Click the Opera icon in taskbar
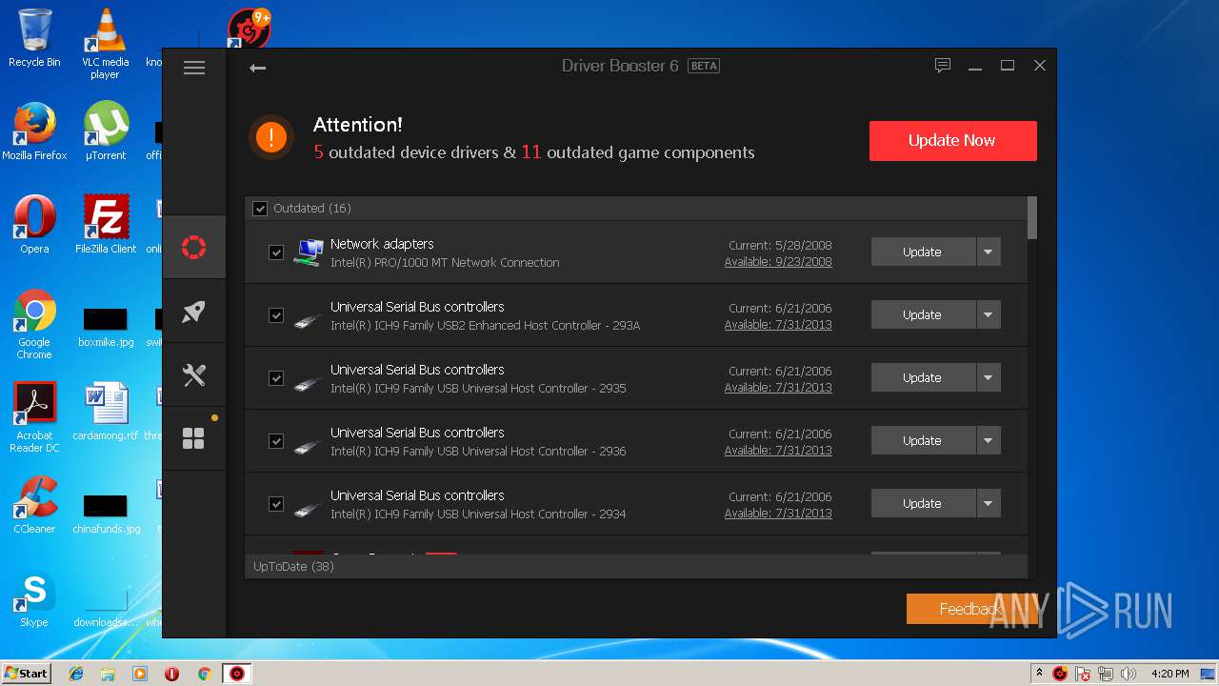Screen dimensions: 1219x686 pyautogui.click(x=172, y=674)
